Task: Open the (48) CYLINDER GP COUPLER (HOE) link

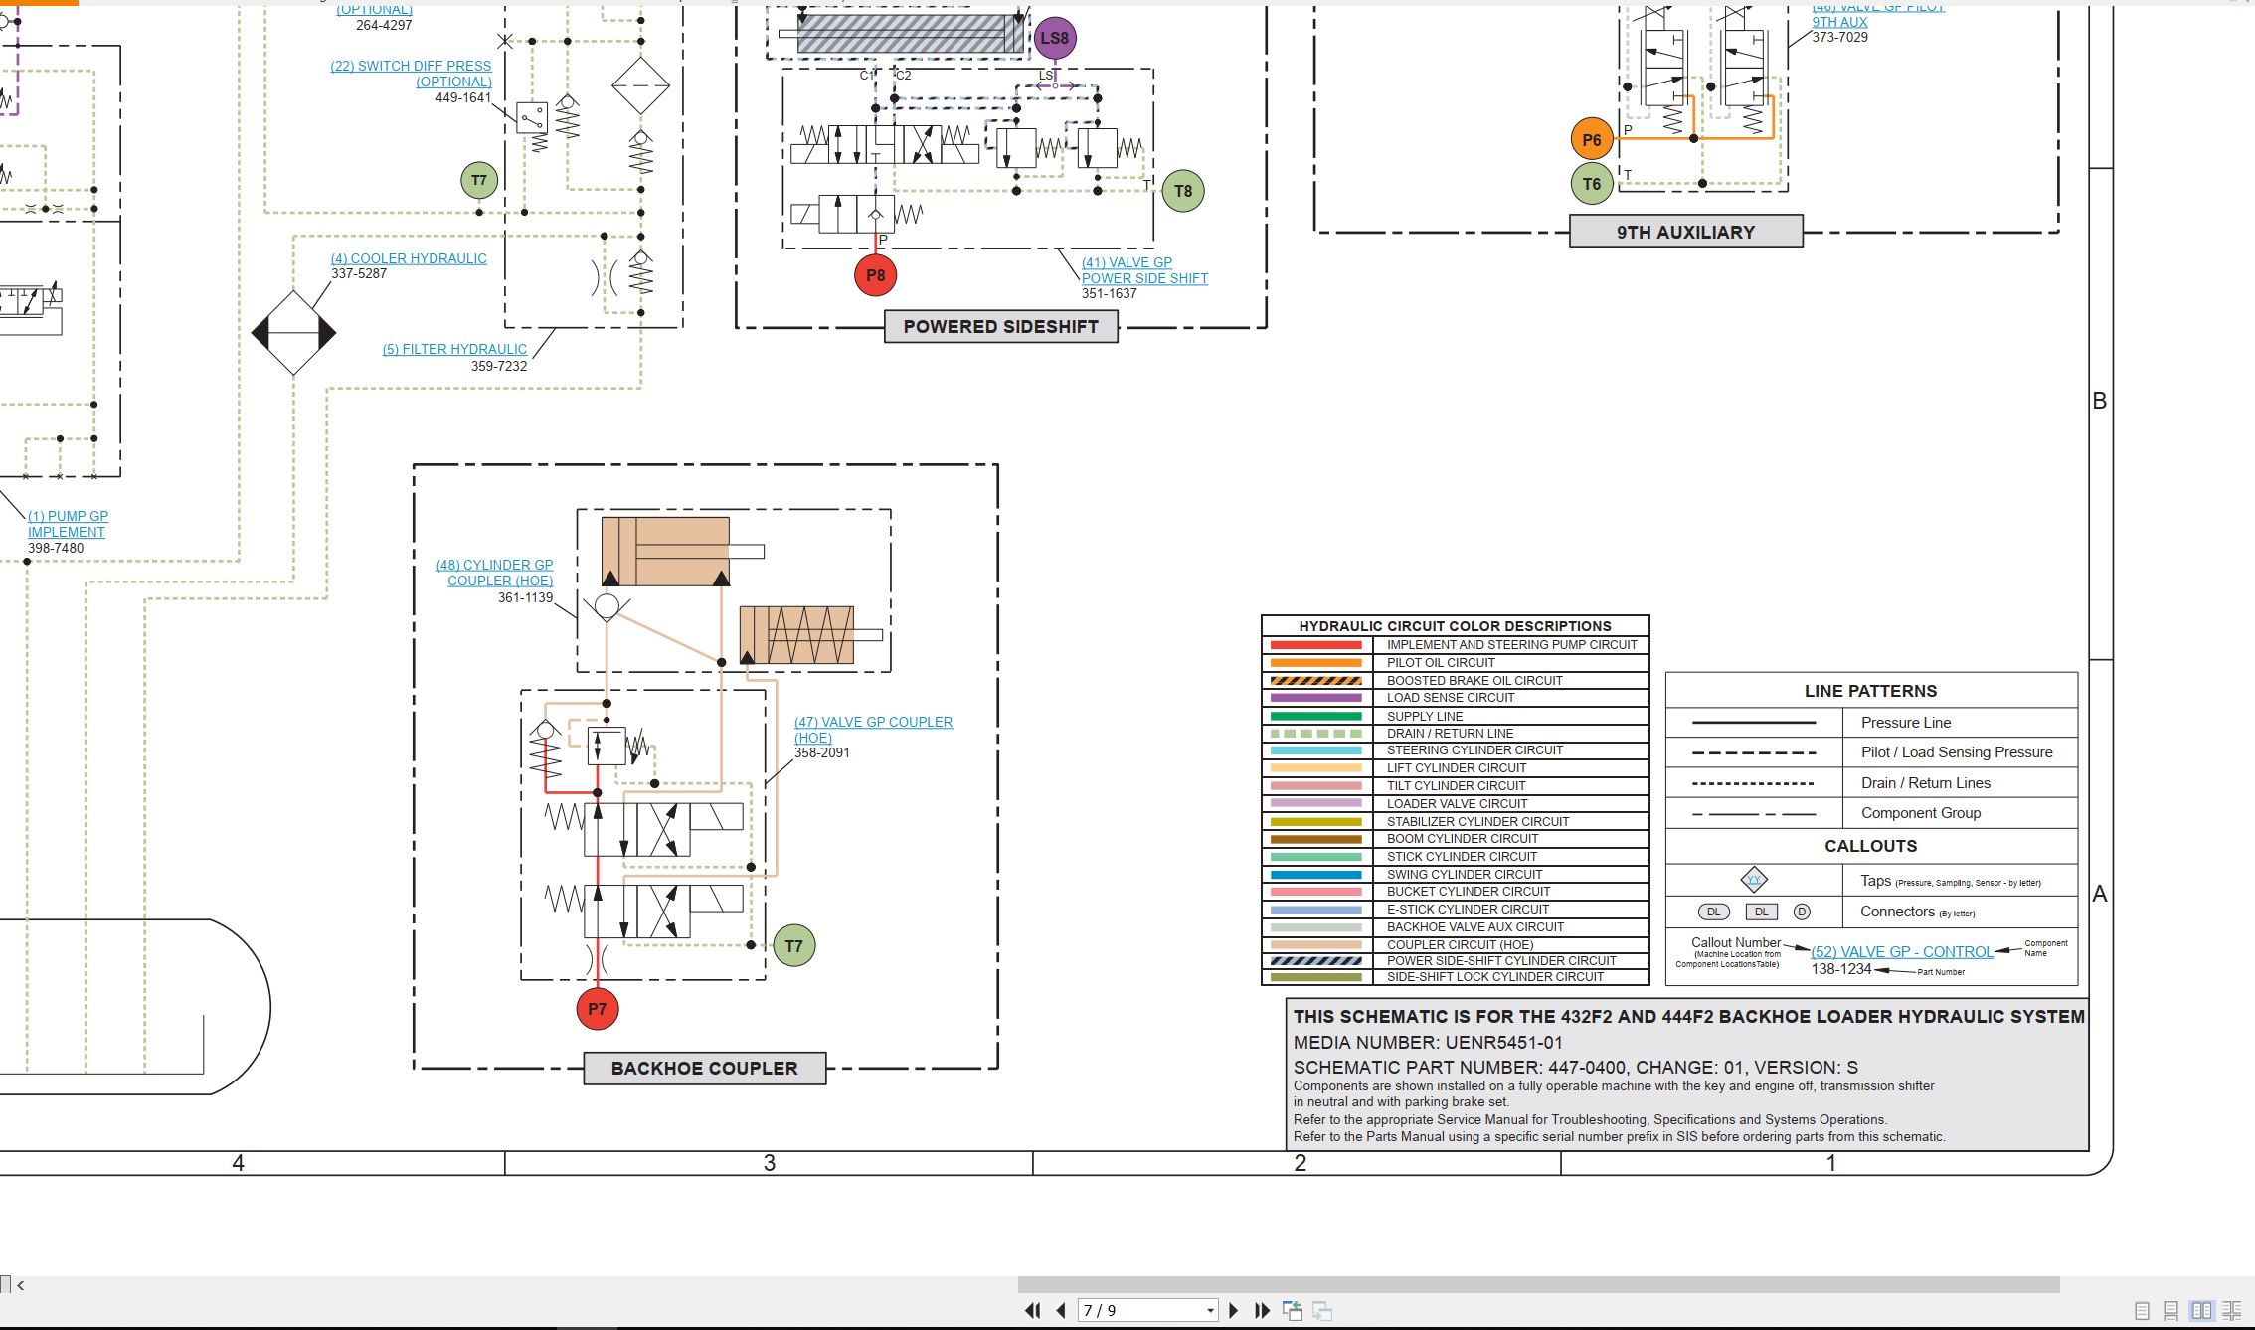Action: (494, 573)
